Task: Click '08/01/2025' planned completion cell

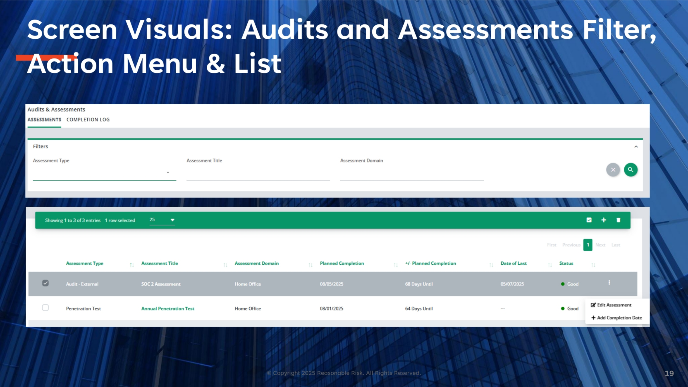Action: tap(331, 308)
